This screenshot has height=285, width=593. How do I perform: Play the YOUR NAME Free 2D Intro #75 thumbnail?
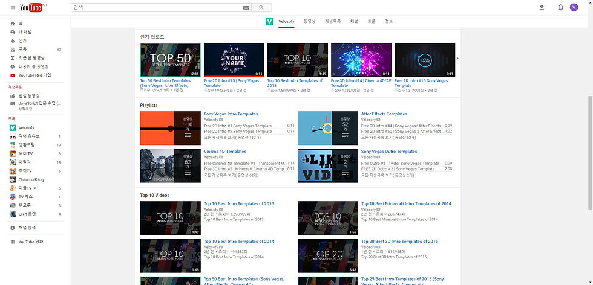[234, 60]
